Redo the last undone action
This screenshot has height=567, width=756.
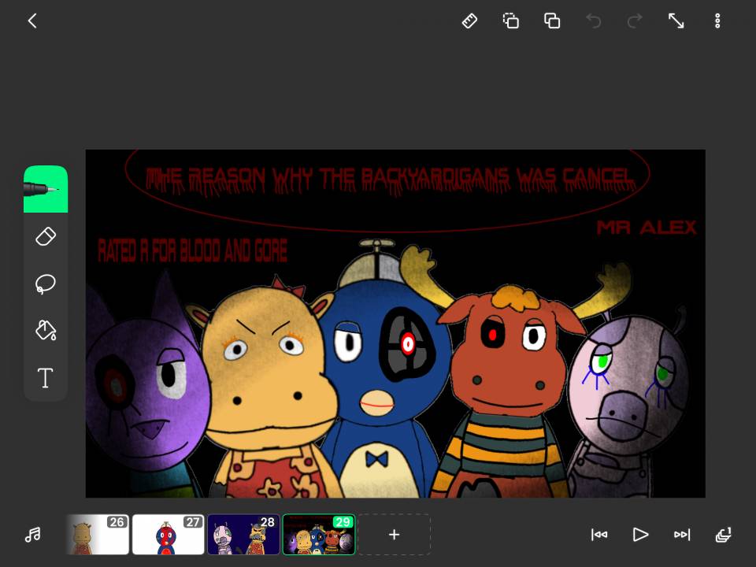click(635, 21)
